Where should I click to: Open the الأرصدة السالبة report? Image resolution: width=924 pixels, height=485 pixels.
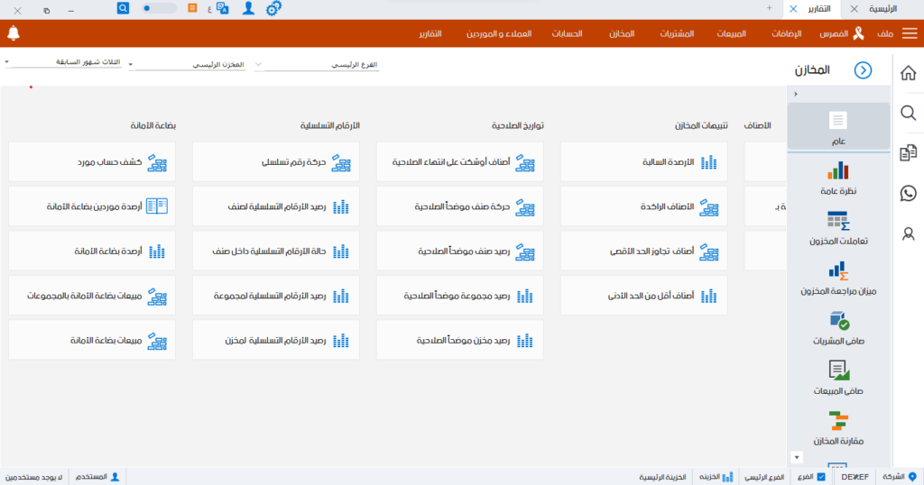[643, 162]
